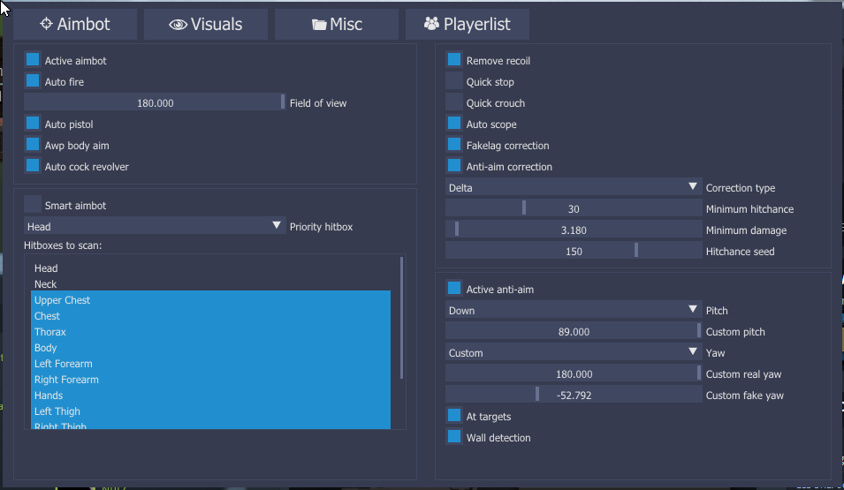
Task: Turn off Remove recoil checkbox
Action: coord(454,60)
